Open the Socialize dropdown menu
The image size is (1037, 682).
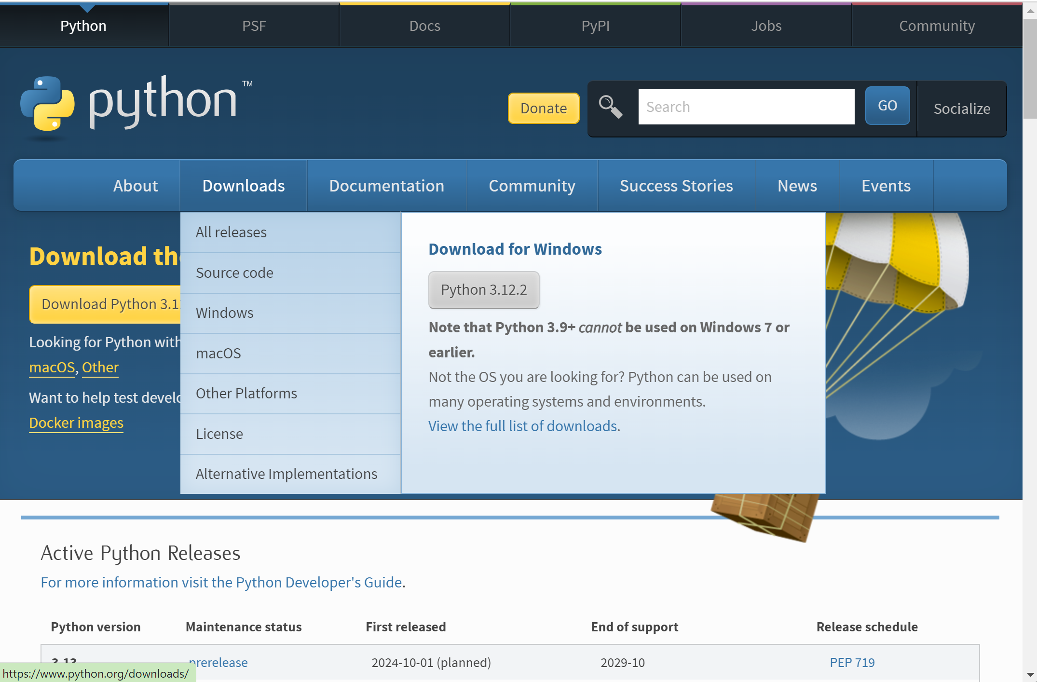(961, 109)
